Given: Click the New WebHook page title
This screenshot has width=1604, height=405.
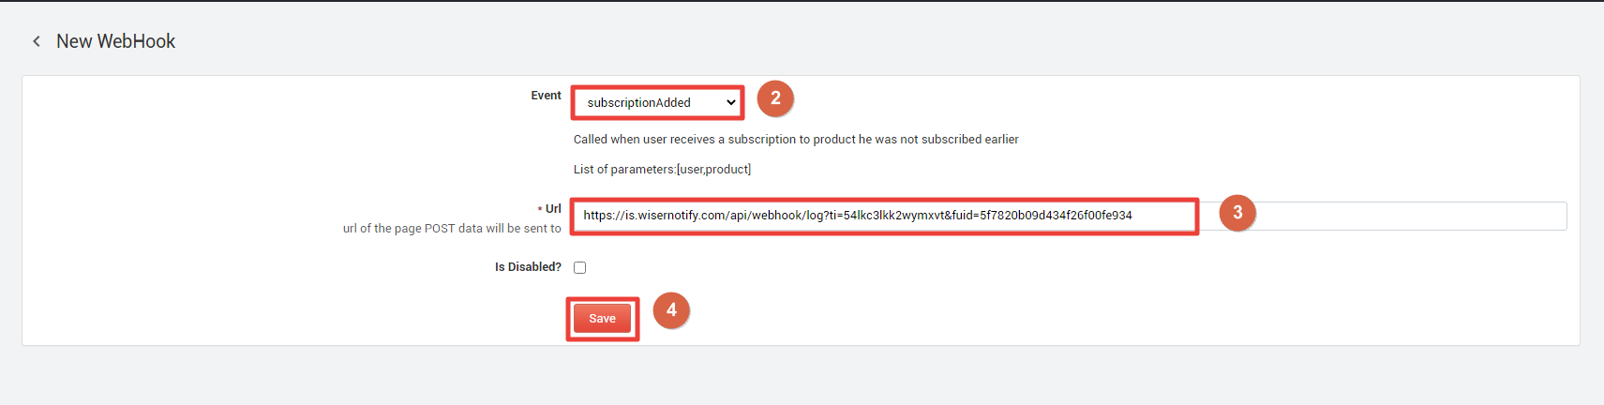Looking at the screenshot, I should coord(116,41).
